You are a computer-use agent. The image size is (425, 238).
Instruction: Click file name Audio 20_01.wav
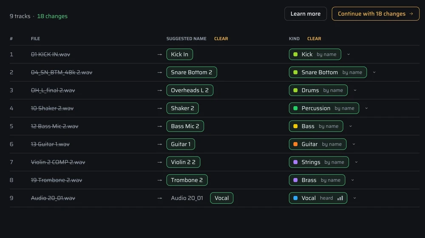[x=53, y=198]
